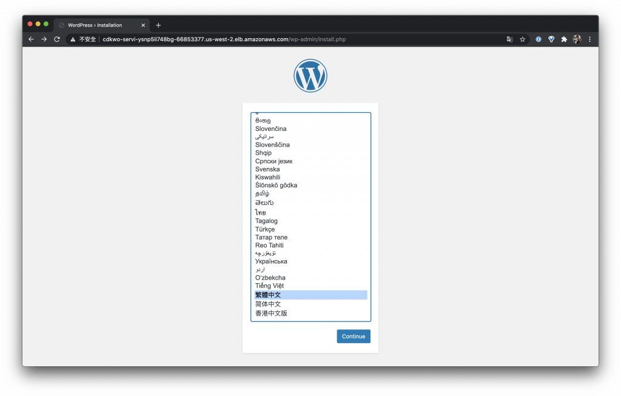Select 香港中文版 language option
Screen dimensions: 621x396
click(310, 314)
